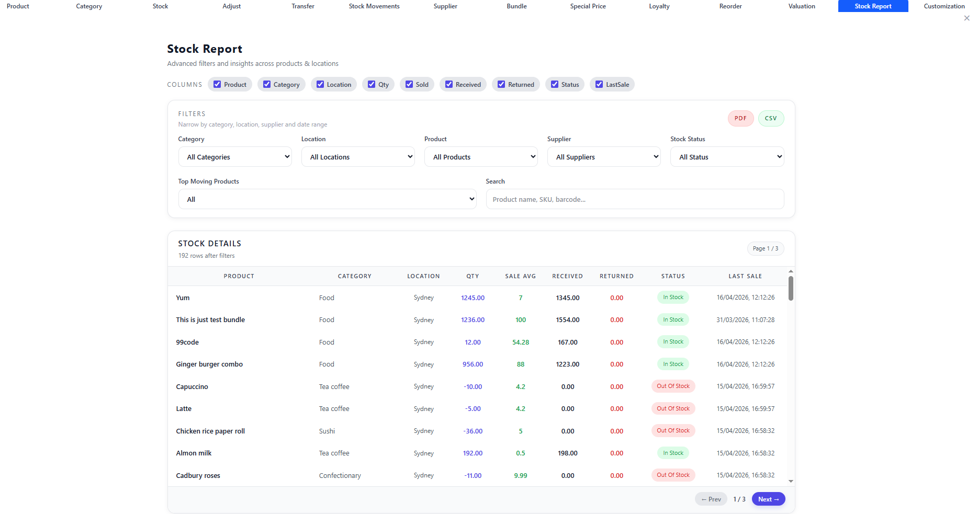Open the Supplier tab
The image size is (978, 514).
pos(445,6)
